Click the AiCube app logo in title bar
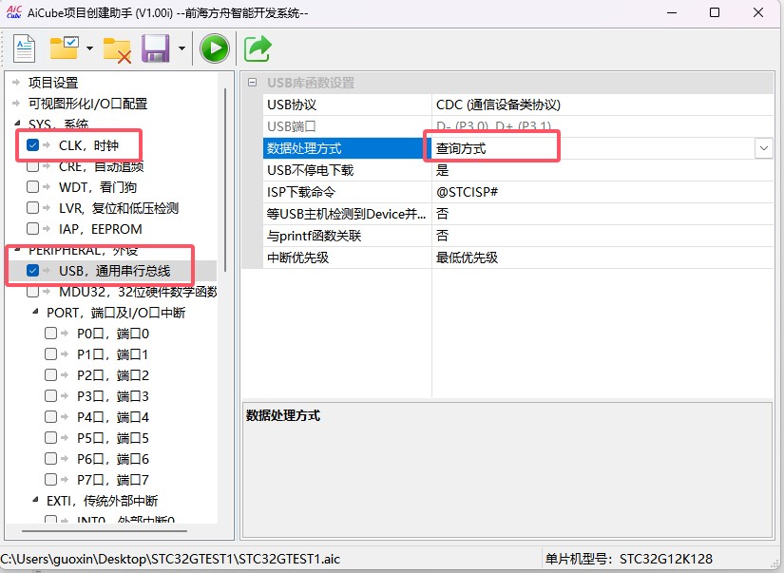The width and height of the screenshot is (784, 573). pyautogui.click(x=13, y=12)
